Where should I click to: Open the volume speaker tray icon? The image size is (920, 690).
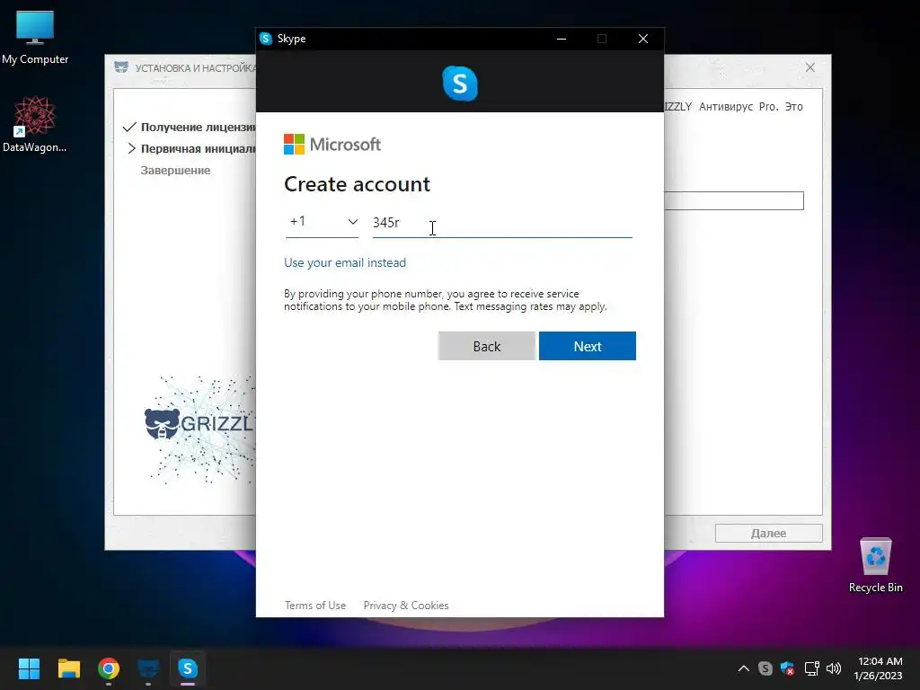[834, 668]
